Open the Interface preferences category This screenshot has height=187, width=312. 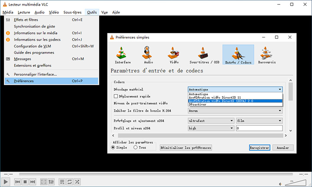123,55
